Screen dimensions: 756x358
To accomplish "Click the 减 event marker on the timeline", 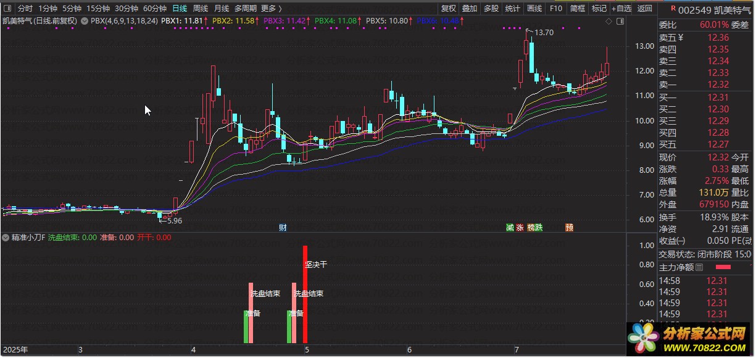I will click(x=509, y=228).
